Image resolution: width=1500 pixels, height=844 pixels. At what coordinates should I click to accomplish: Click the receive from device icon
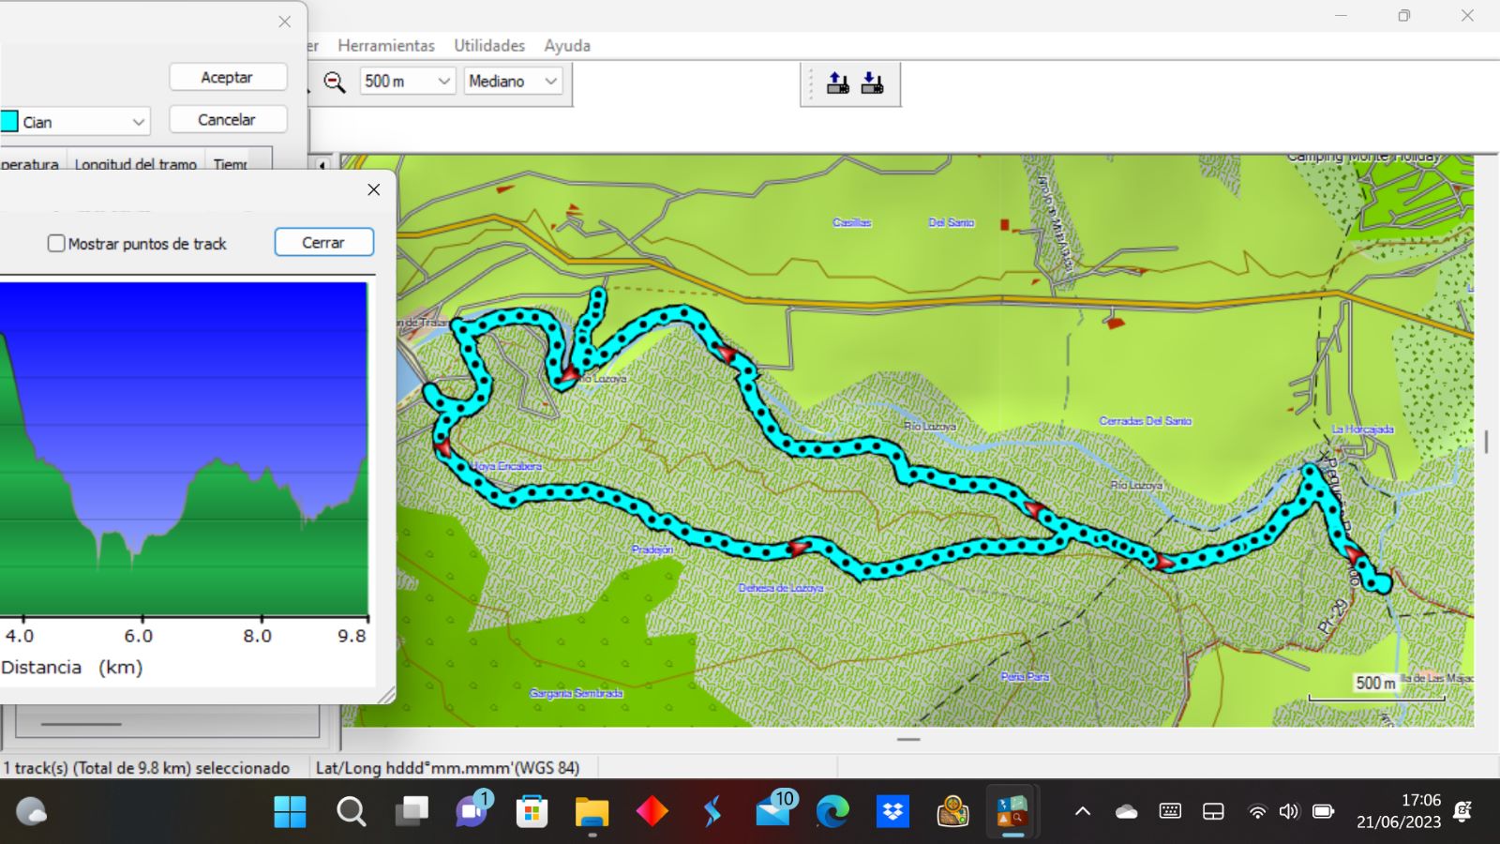tap(873, 83)
